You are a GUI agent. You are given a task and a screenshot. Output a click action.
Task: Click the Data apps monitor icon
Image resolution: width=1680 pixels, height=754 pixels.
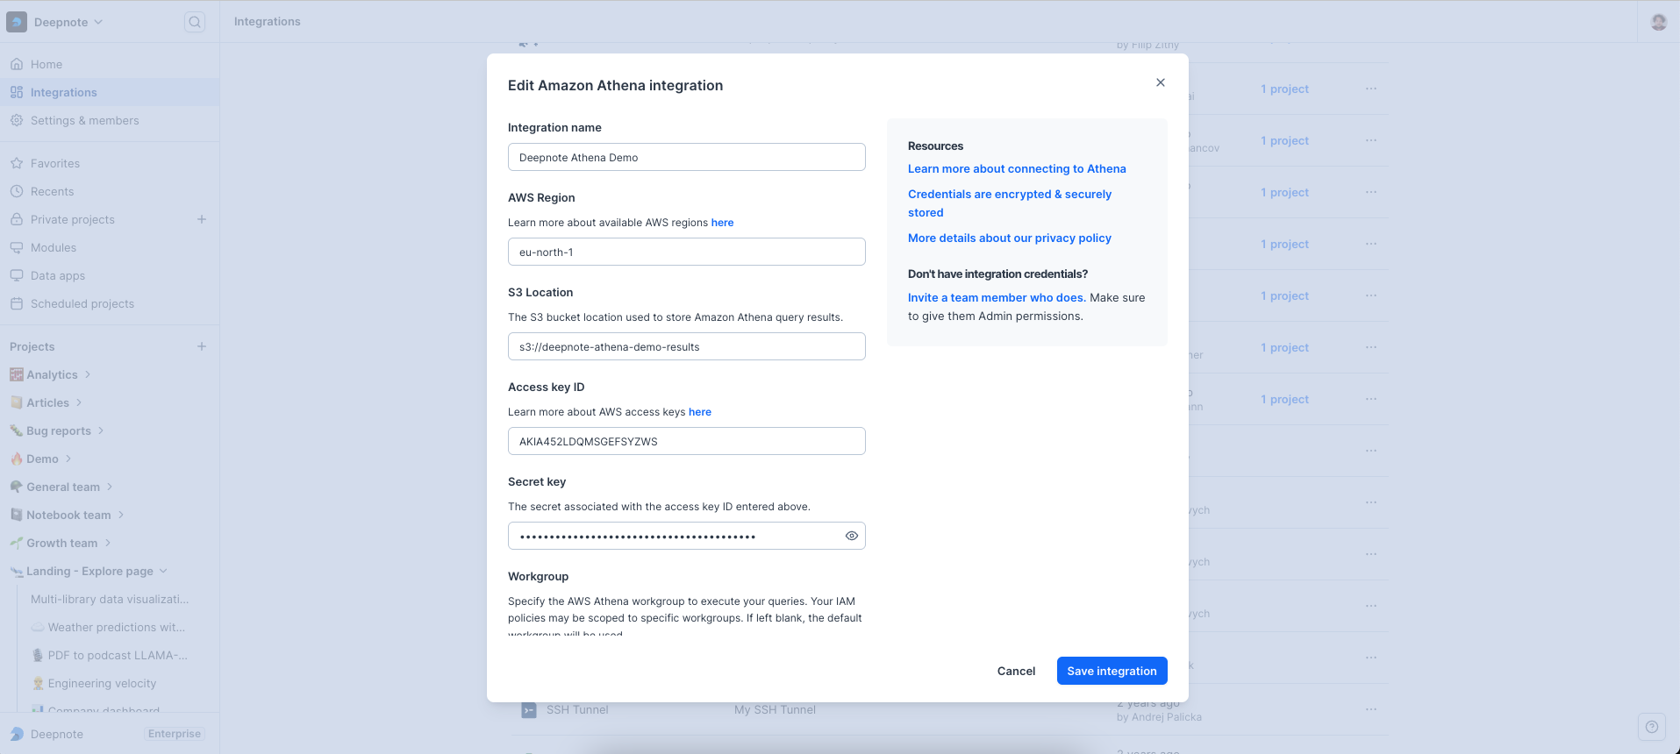pyautogui.click(x=17, y=275)
